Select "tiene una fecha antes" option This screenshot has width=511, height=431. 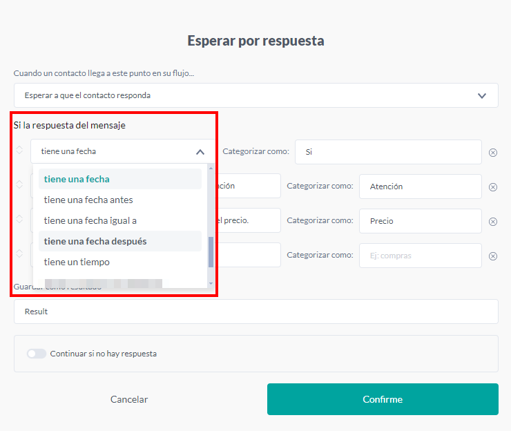pyautogui.click(x=88, y=200)
